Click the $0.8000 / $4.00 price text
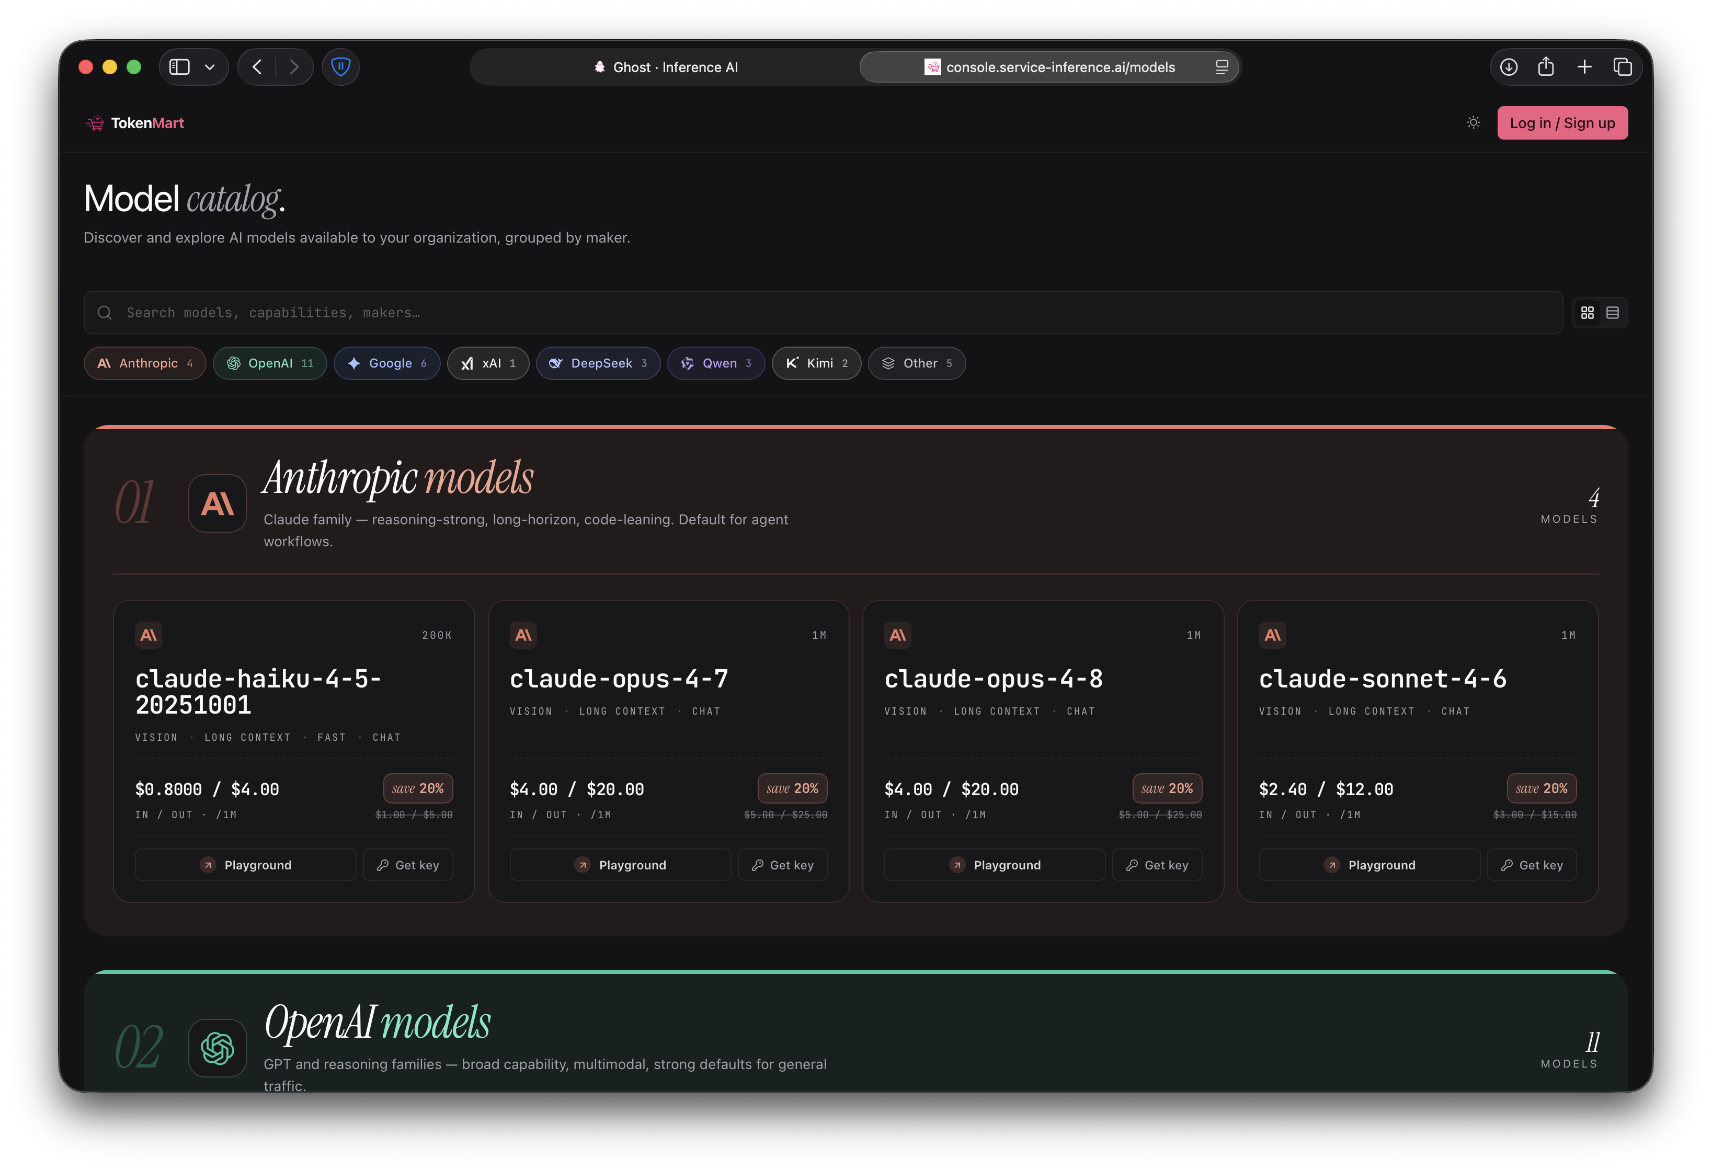The image size is (1712, 1170). click(x=207, y=789)
